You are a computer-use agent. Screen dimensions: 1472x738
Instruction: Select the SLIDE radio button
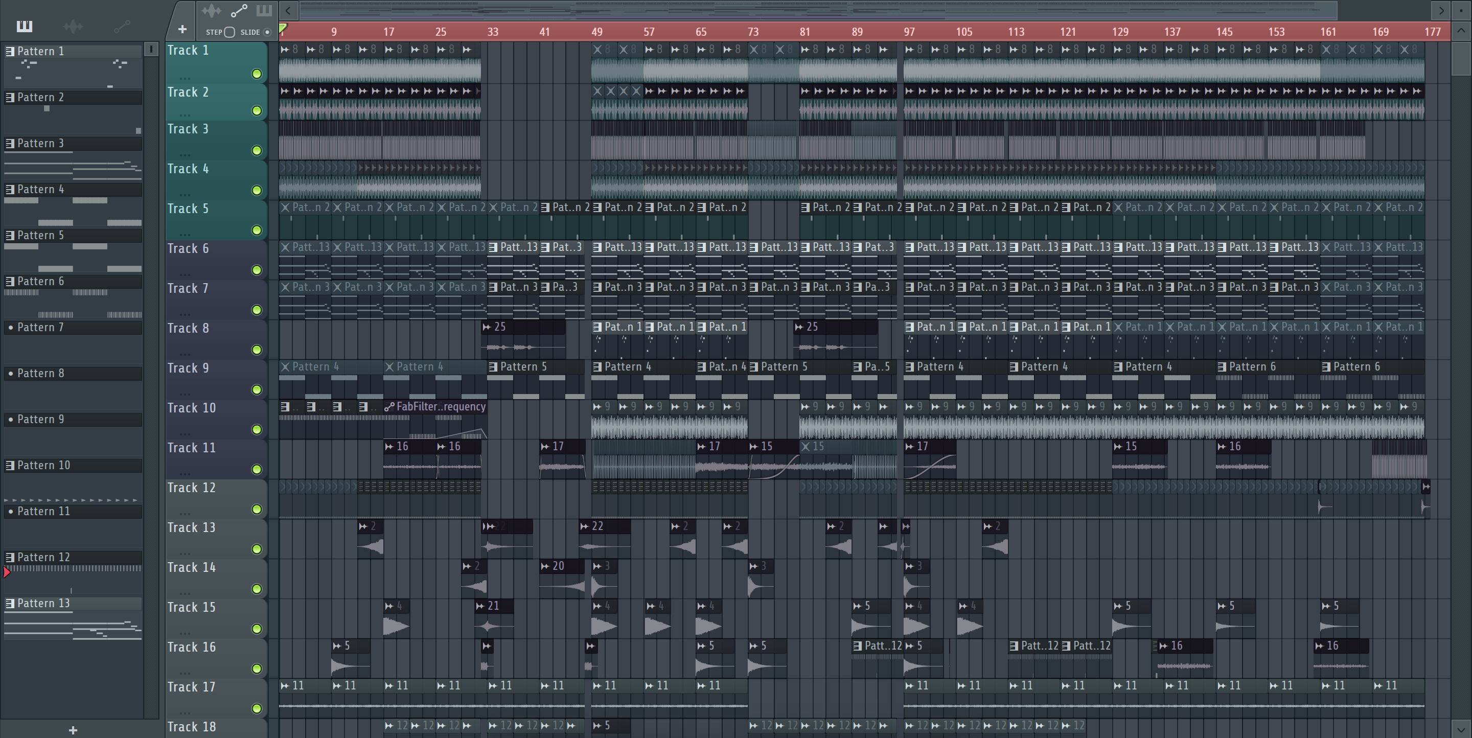click(267, 32)
